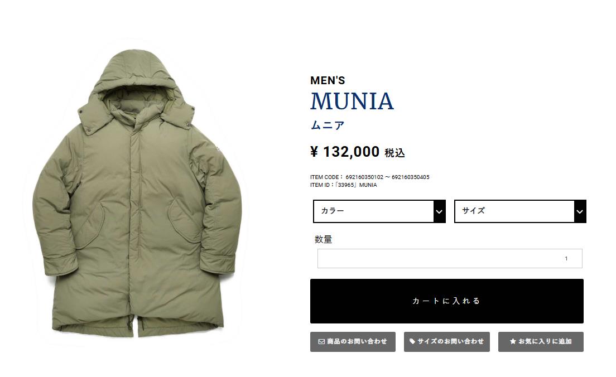Screen dimensions: 616x377
Task: Click the 数量 quantity label
Action: tap(323, 239)
